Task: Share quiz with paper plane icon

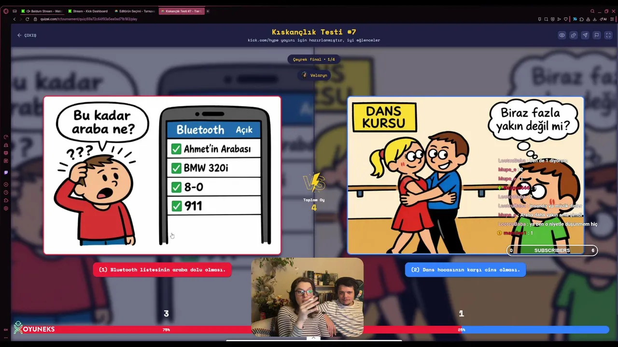Action: [x=585, y=35]
